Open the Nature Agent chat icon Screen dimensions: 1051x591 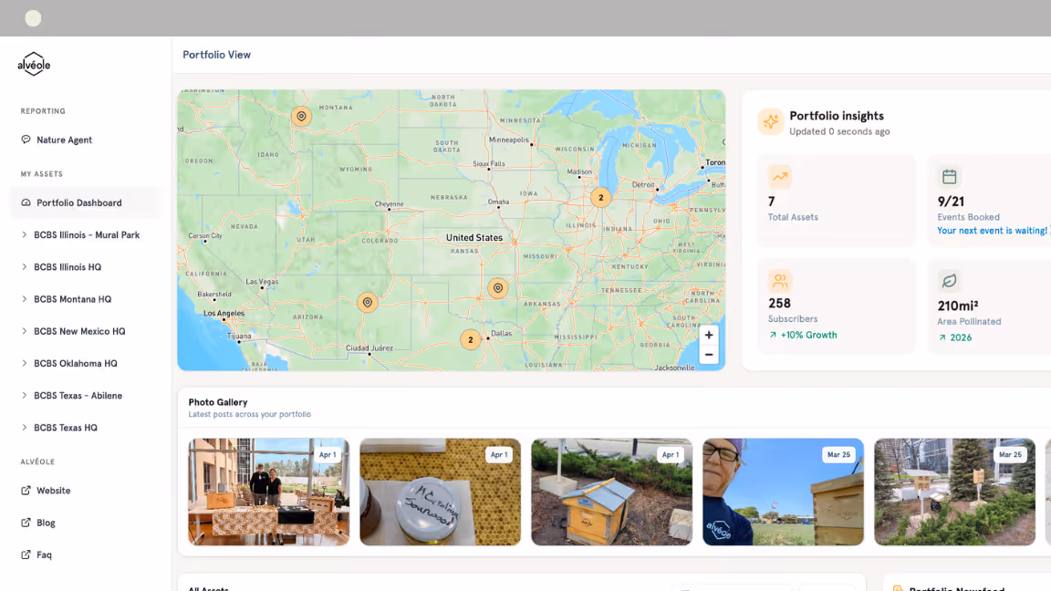coord(25,140)
